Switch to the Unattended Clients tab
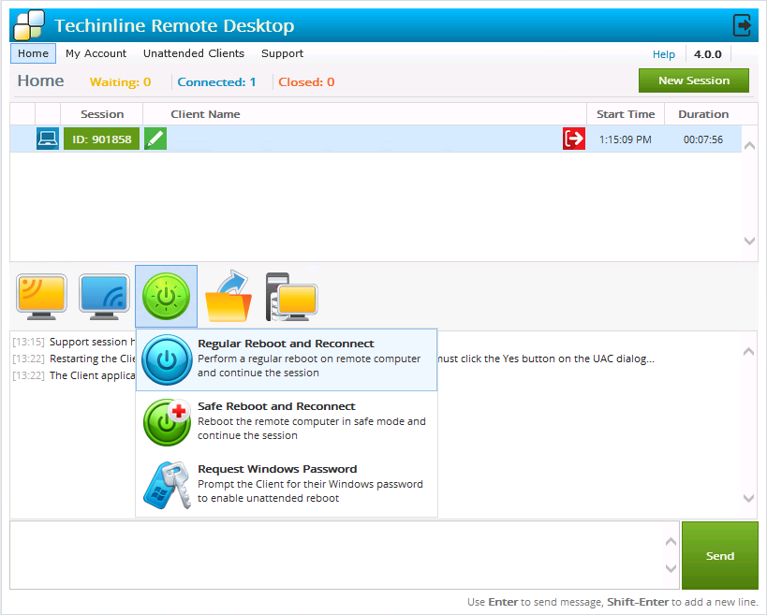This screenshot has width=767, height=615. (x=194, y=53)
